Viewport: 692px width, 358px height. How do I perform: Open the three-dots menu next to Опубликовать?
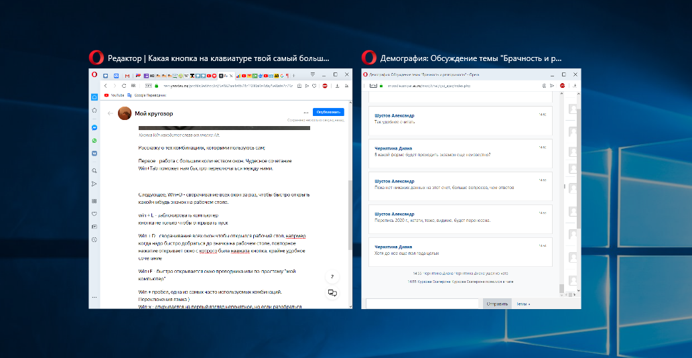coord(306,112)
